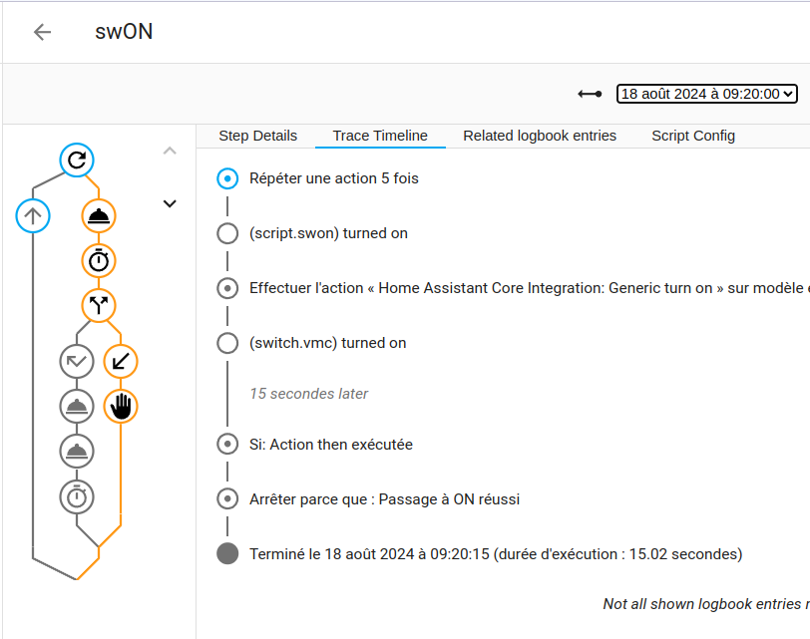Go to next trace step chevron down

pos(170,203)
